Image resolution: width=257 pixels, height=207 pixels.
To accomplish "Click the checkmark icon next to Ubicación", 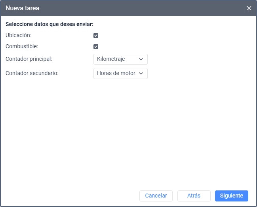I will [x=96, y=36].
